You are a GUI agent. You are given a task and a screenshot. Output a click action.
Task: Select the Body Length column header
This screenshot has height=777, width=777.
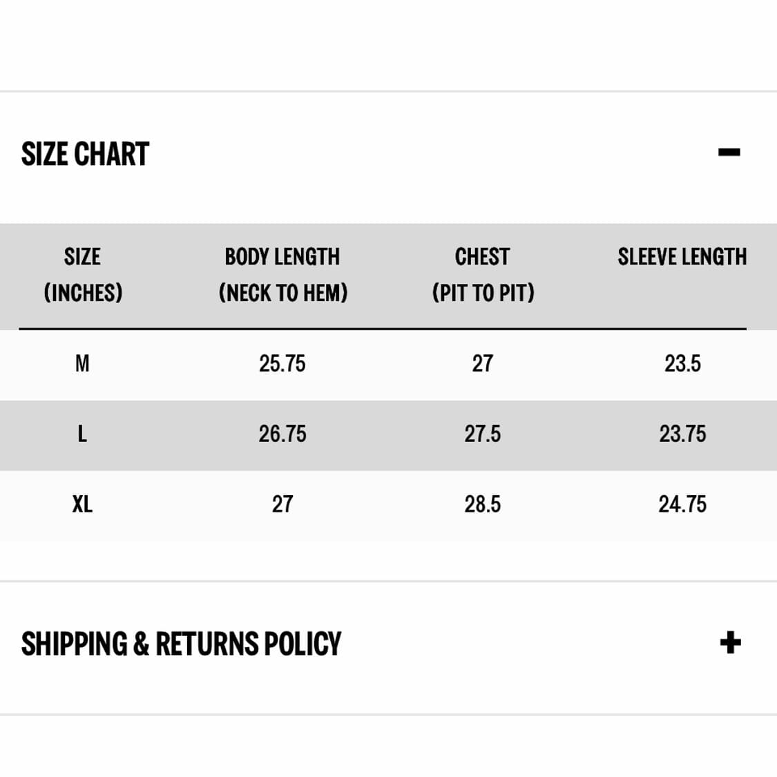(282, 275)
